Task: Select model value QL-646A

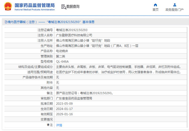Action: coord(62,62)
